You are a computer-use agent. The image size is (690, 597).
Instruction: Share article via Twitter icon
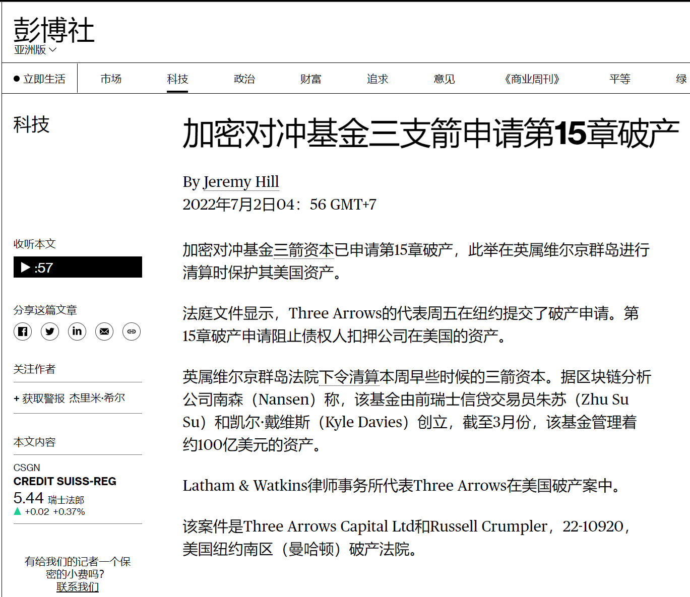50,331
